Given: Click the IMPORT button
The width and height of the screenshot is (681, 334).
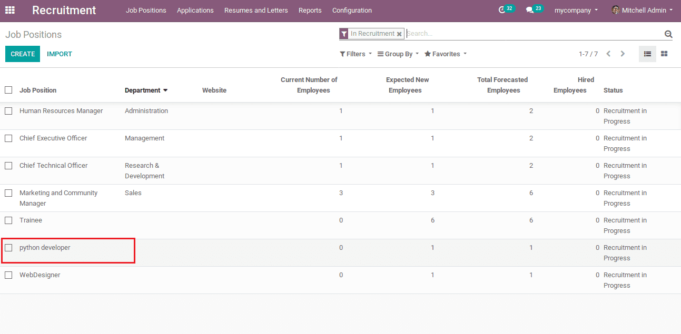Looking at the screenshot, I should click(x=60, y=54).
